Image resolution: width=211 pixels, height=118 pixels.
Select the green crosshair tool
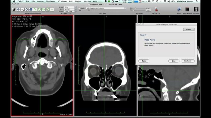tap(52, 9)
